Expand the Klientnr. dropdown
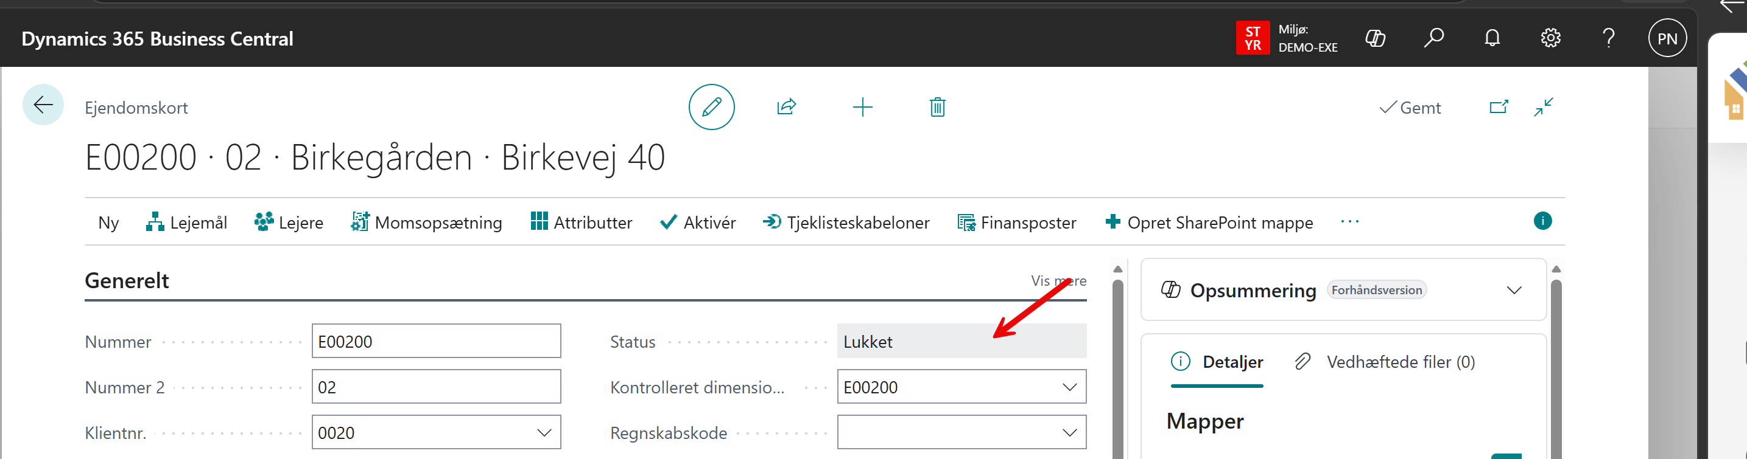The width and height of the screenshot is (1747, 459). click(544, 433)
